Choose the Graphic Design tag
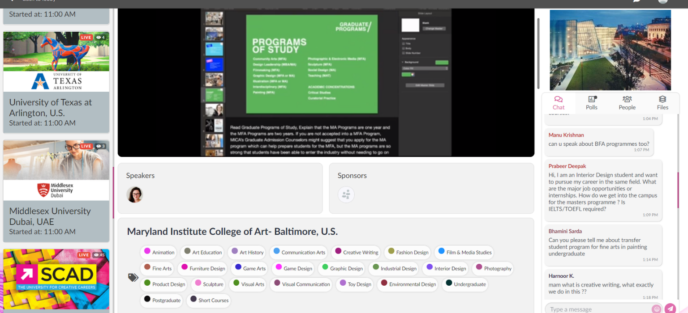The height and width of the screenshot is (313, 688). (x=342, y=268)
